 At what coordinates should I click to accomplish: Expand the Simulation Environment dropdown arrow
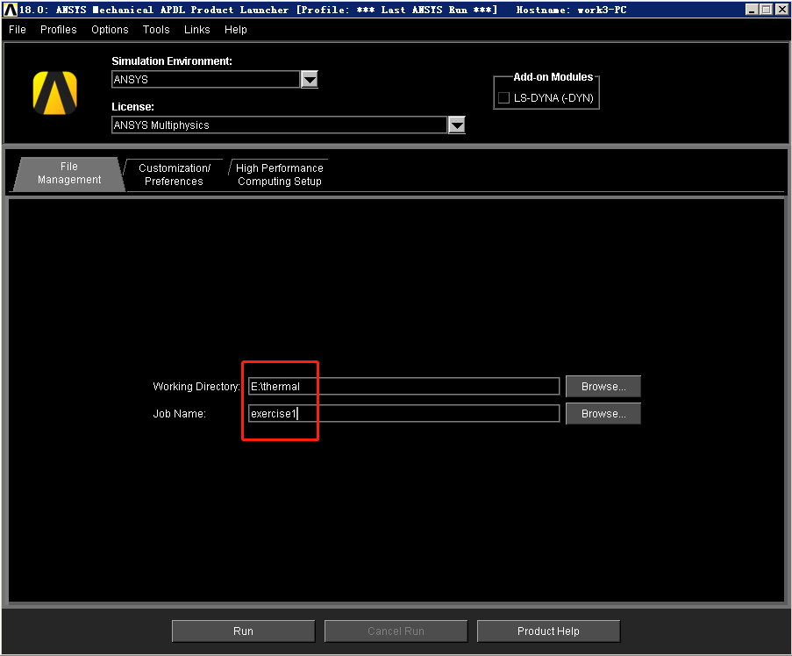pos(309,79)
